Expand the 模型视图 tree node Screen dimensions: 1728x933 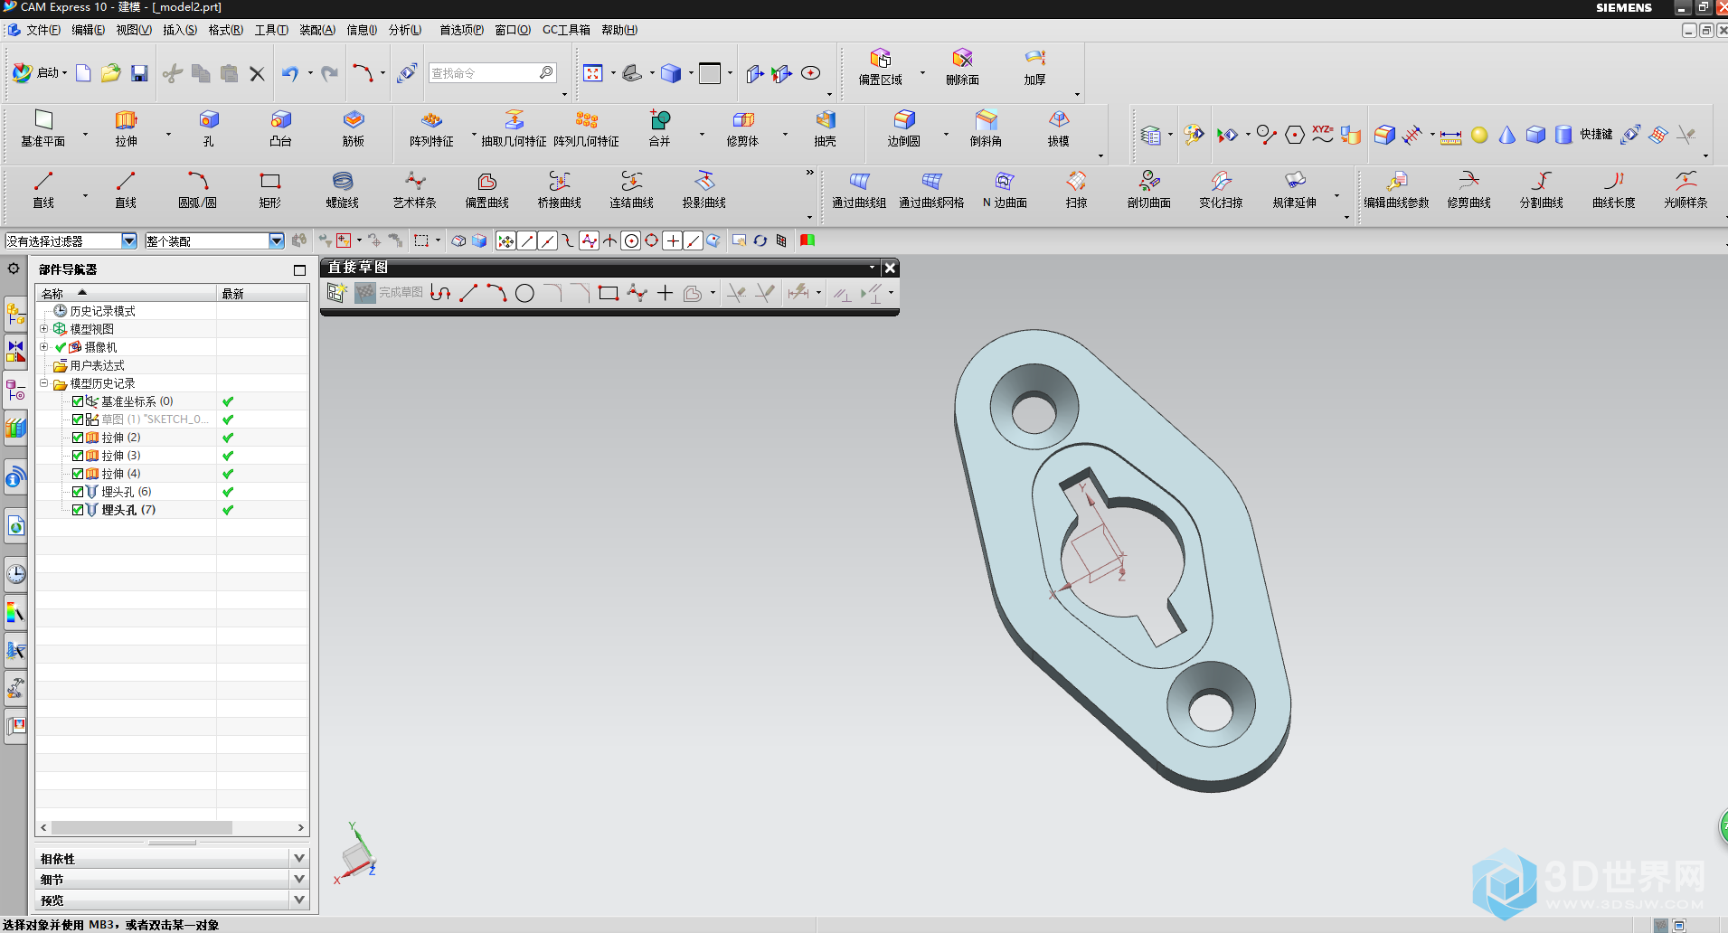click(x=43, y=329)
